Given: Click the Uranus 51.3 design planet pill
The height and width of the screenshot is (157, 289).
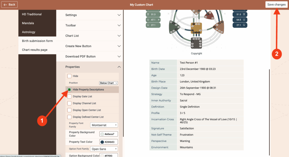Looking at the screenshot, I should [153, 14].
